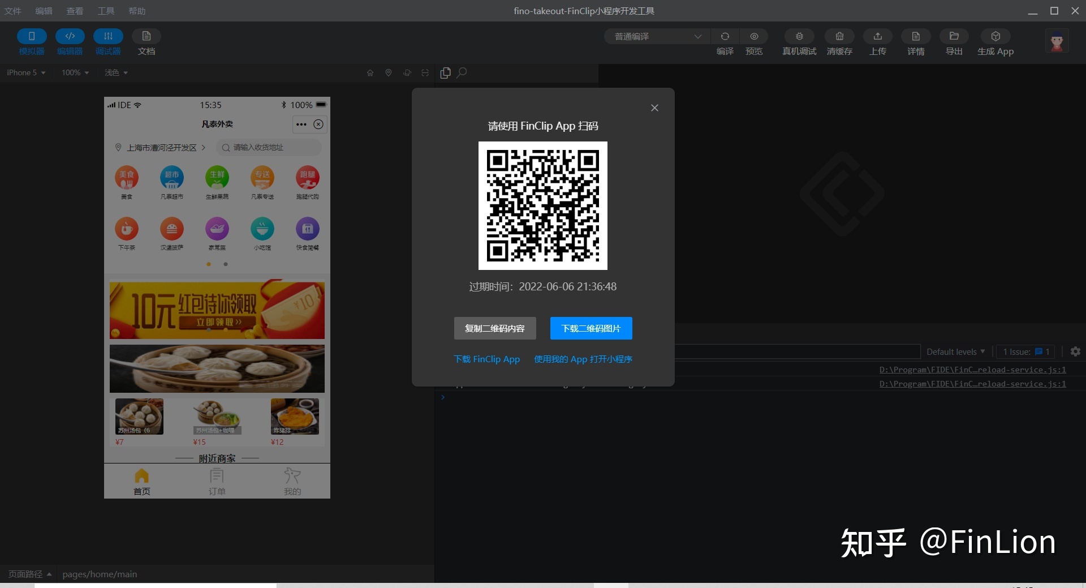The width and height of the screenshot is (1086, 588).
Task: Tap the 下午茶 category icon
Action: [x=127, y=229]
